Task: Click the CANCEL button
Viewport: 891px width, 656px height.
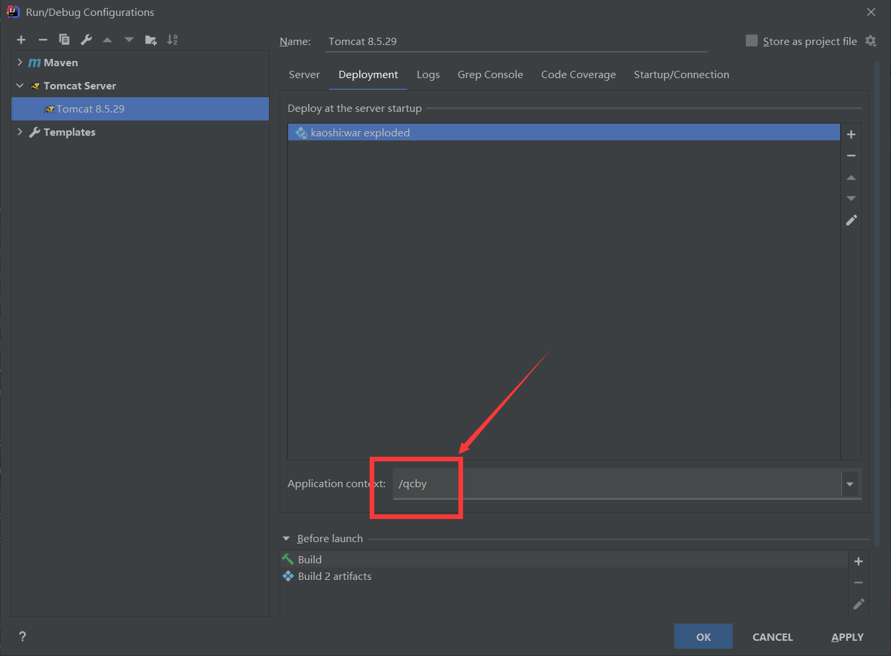Action: (772, 637)
